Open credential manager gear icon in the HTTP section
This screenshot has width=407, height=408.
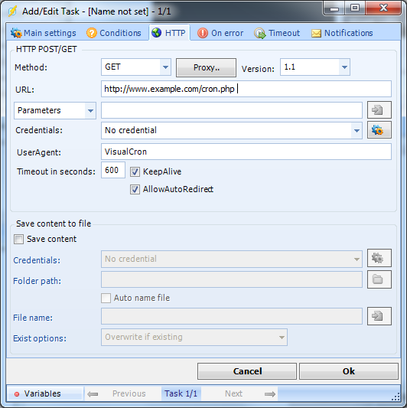379,130
